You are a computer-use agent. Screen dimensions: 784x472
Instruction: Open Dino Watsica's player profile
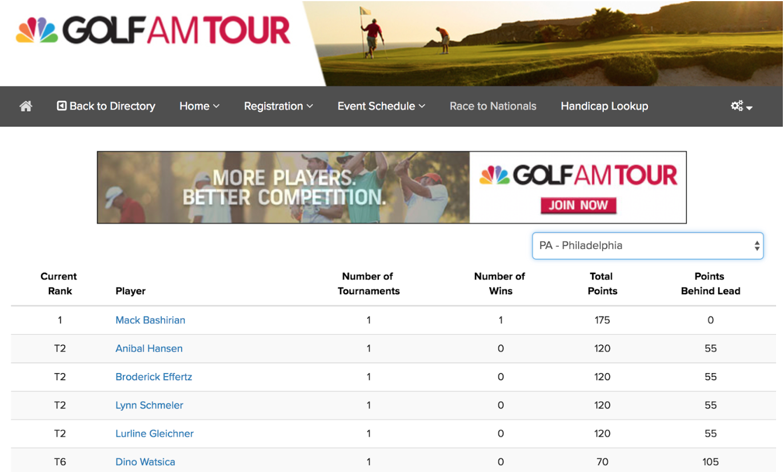pyautogui.click(x=145, y=462)
